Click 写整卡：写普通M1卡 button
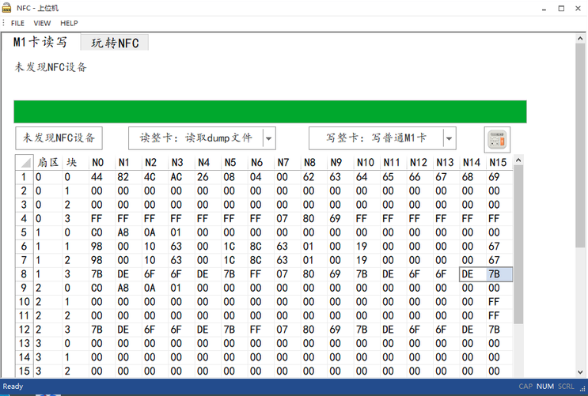The width and height of the screenshot is (588, 396). point(376,138)
